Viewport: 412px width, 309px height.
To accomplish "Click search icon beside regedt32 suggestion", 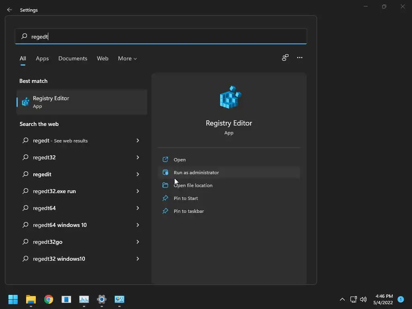I will click(25, 157).
